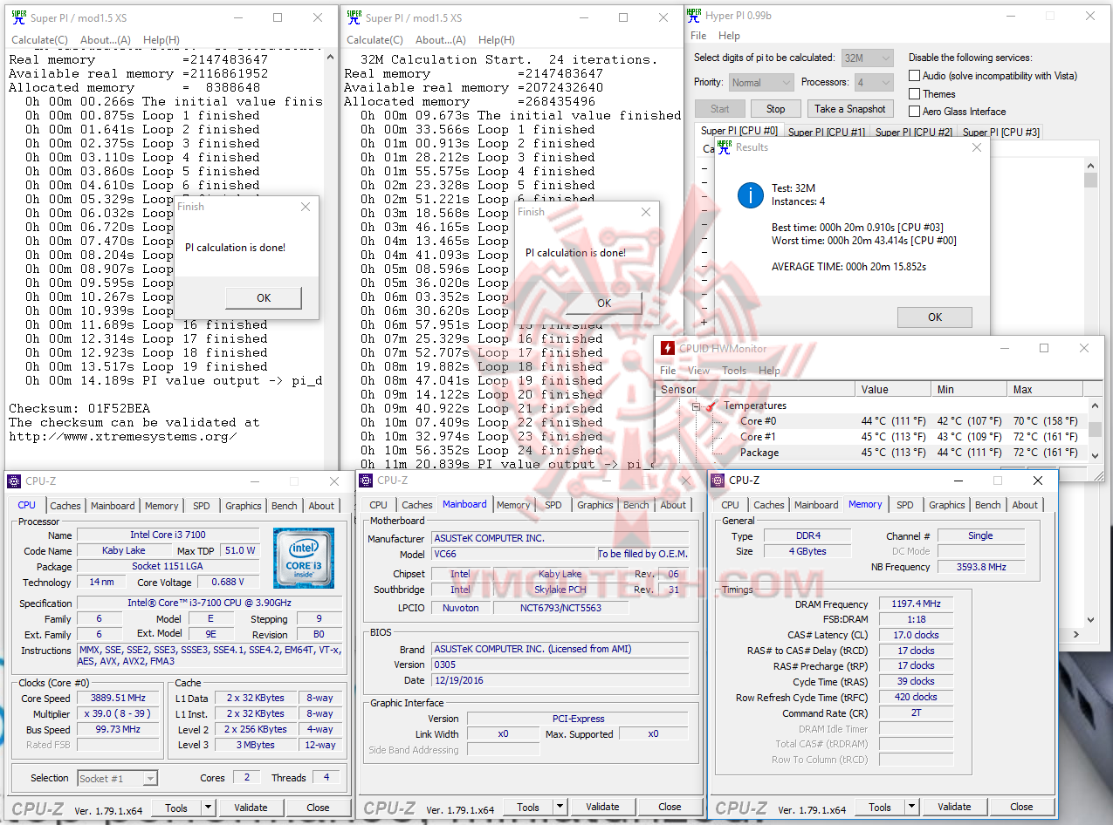Toggle the Themes checkbox in Hyper PI
1113x825 pixels.
click(915, 93)
